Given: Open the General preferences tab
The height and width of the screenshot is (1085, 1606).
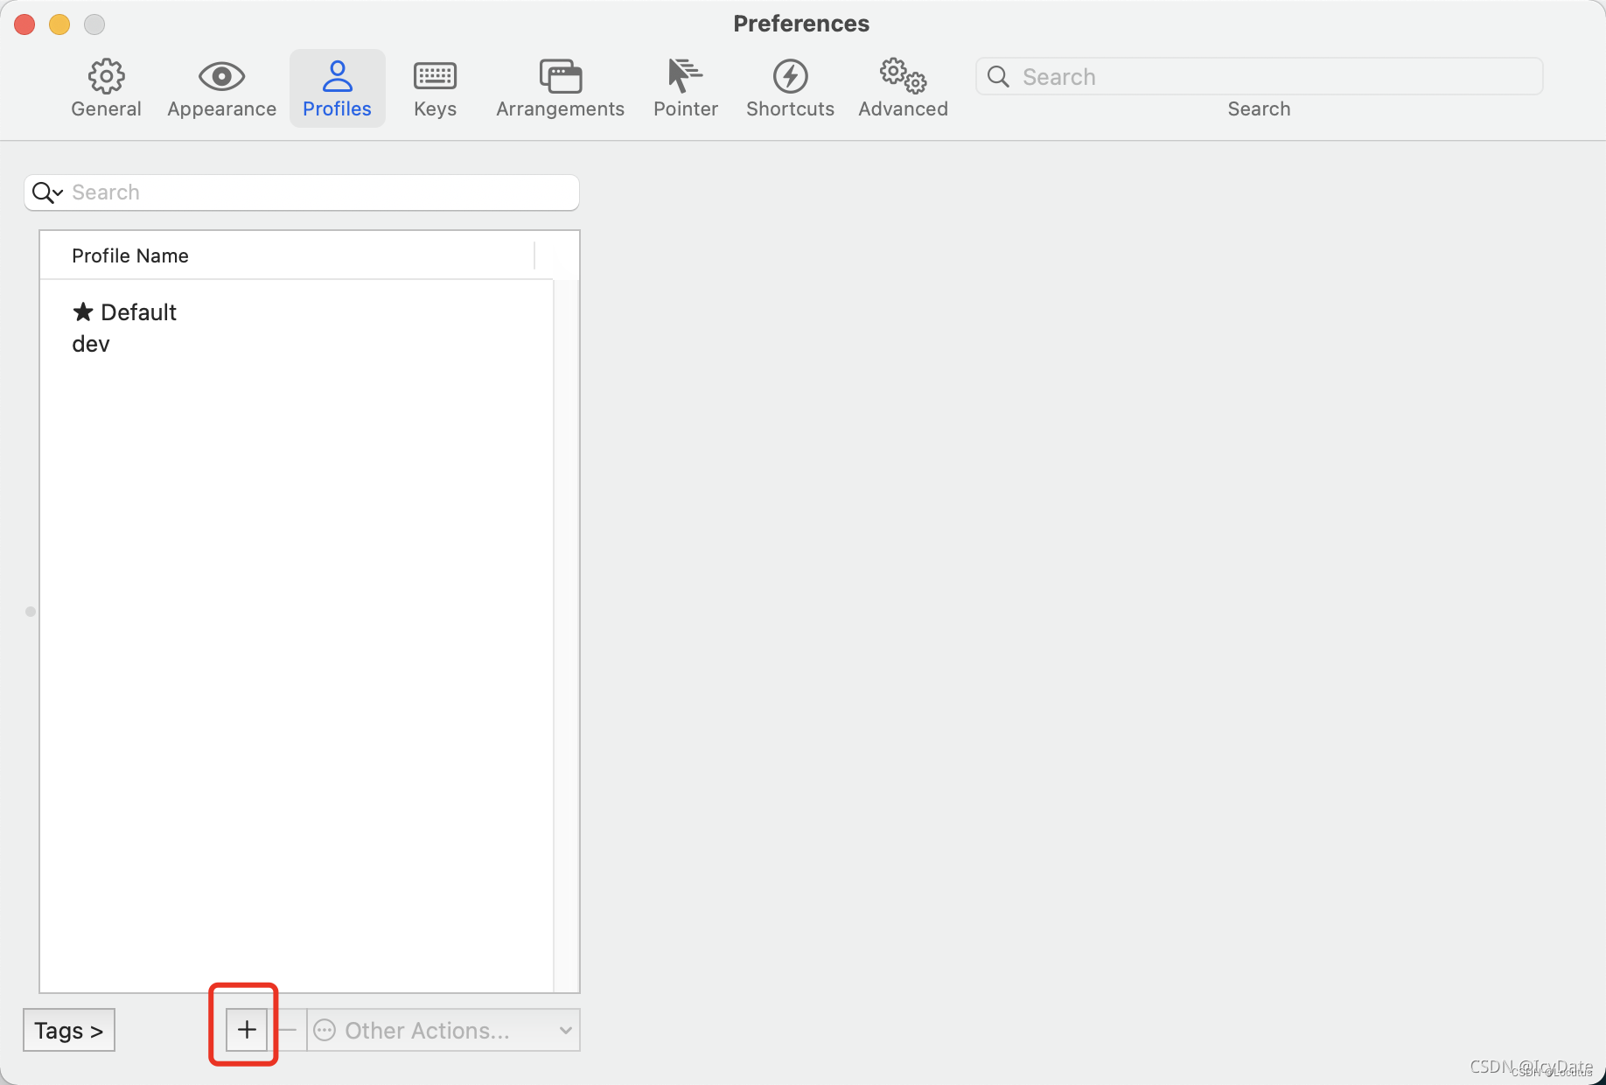Looking at the screenshot, I should 106,88.
